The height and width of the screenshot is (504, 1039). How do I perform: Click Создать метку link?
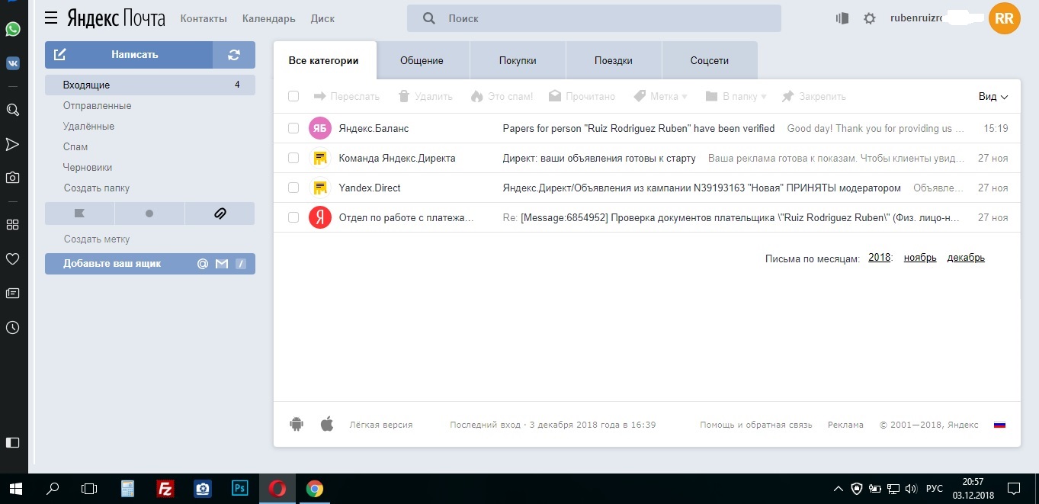point(97,239)
